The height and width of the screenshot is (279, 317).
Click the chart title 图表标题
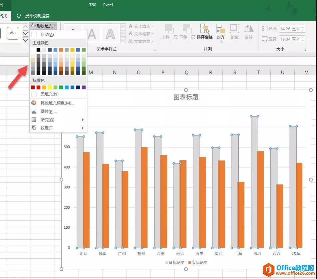coord(186,97)
